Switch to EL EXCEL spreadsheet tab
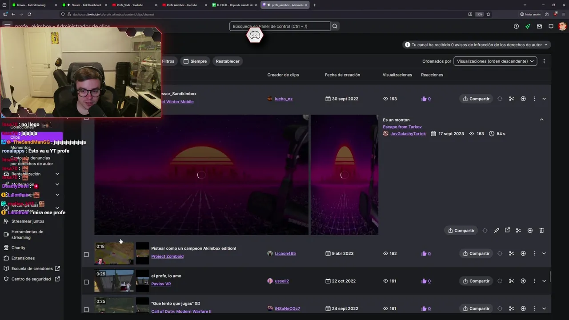Viewport: 569px width, 320px height. point(234,5)
